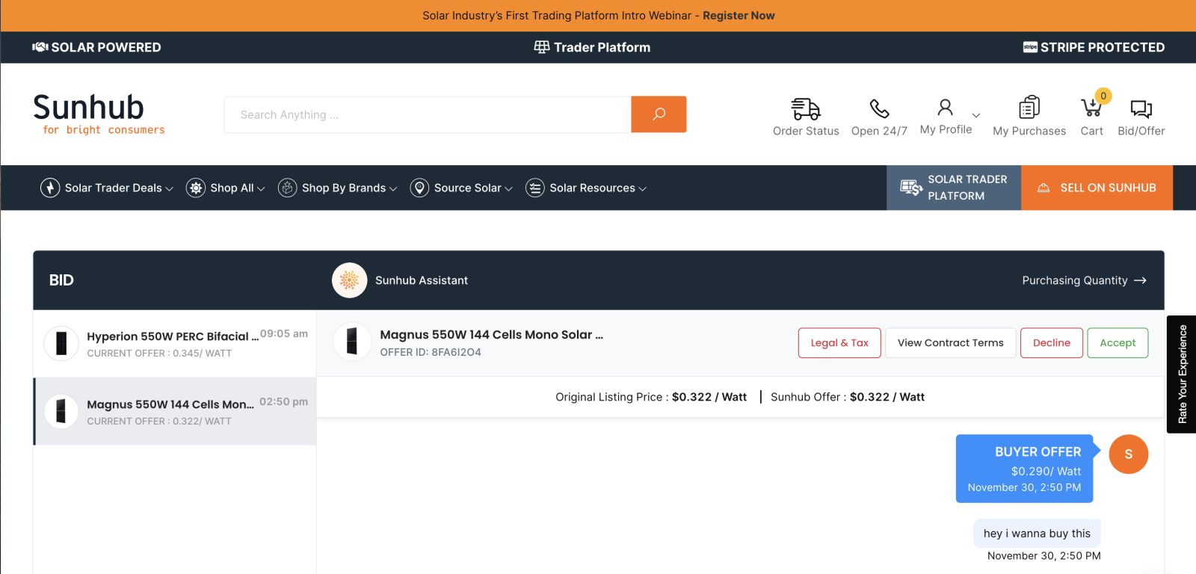1196x574 pixels.
Task: Open Order Status truck icon
Action: (806, 109)
